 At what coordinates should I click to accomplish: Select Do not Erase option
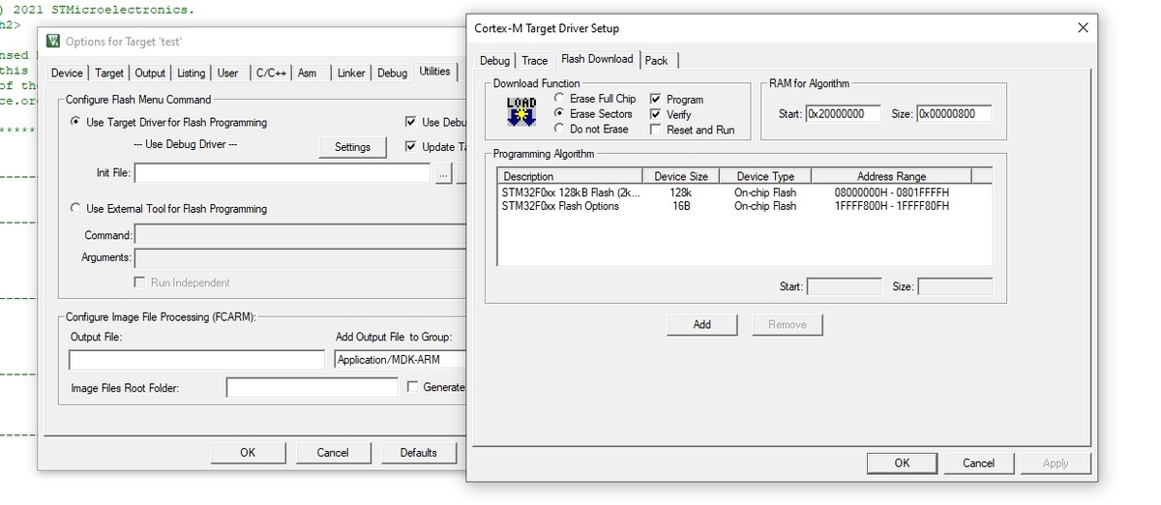point(560,129)
